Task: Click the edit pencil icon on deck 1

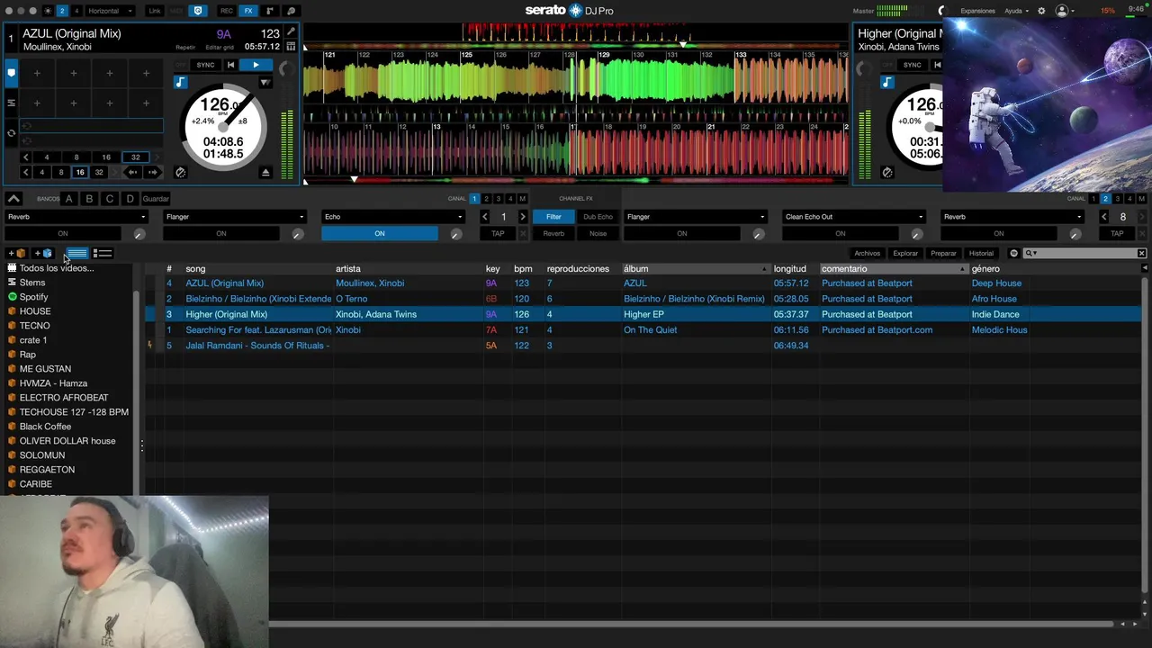Action: click(291, 32)
